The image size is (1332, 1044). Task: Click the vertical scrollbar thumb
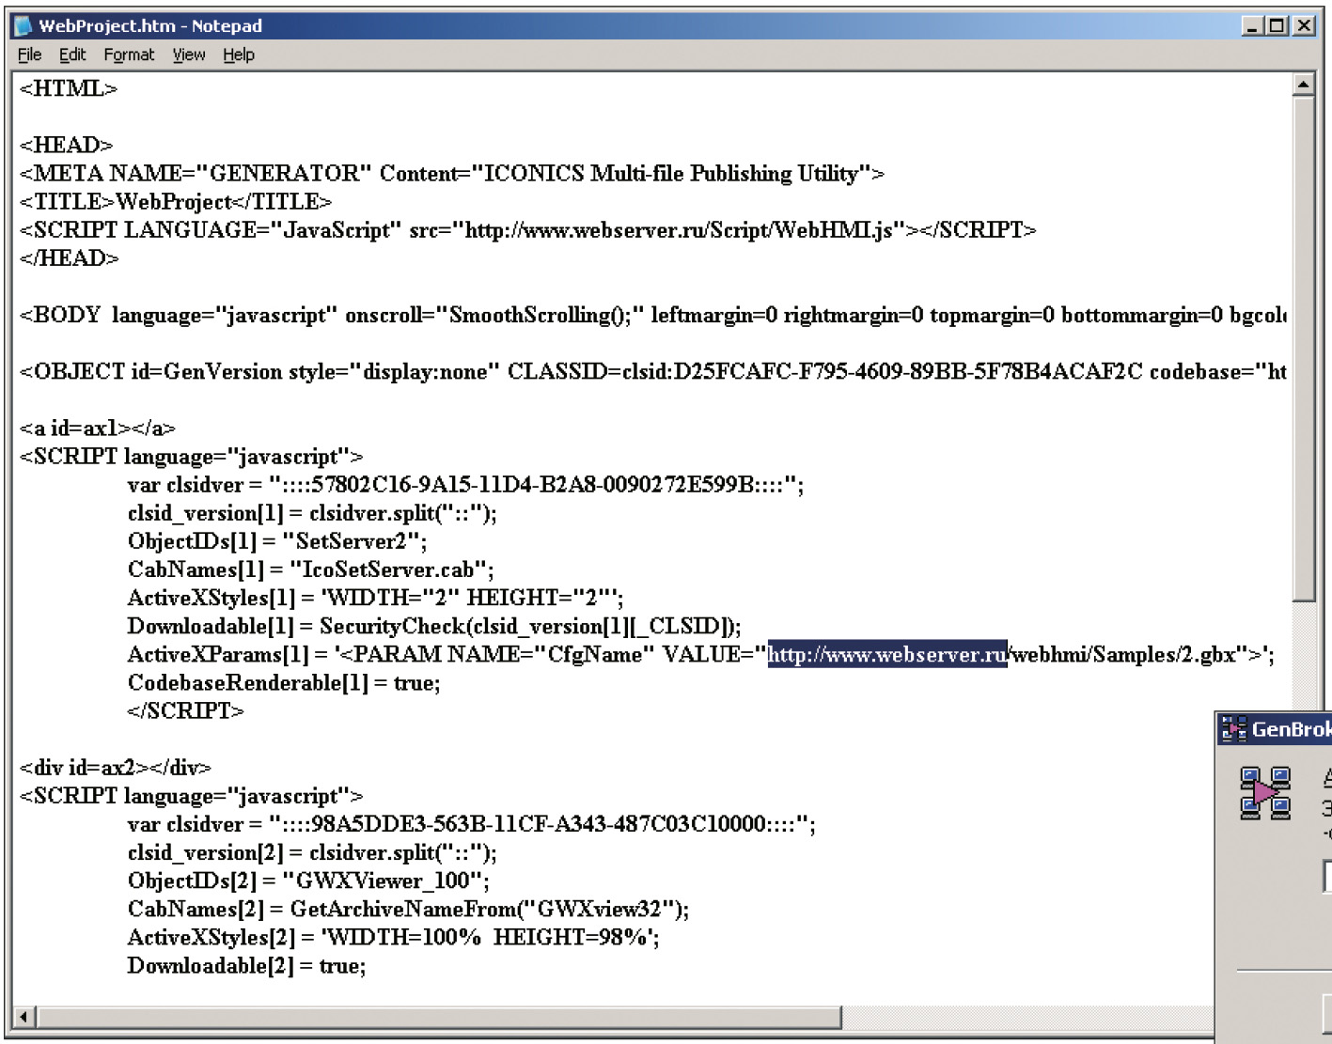(1303, 348)
